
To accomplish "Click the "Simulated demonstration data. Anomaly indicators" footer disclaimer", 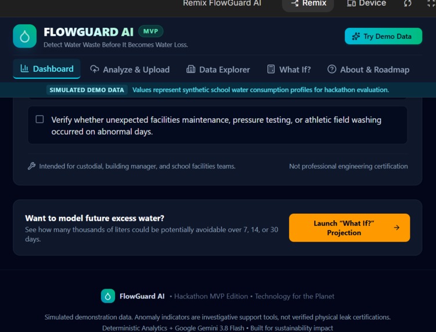I will point(218,317).
